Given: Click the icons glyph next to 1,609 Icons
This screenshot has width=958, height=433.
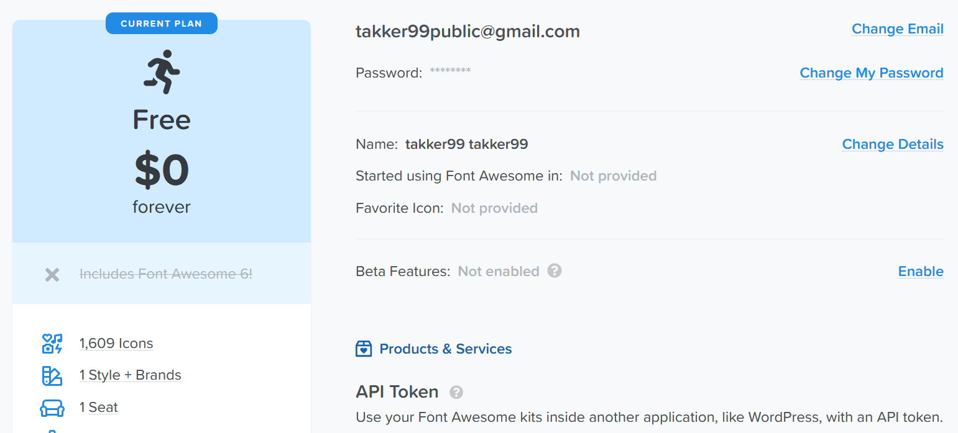Looking at the screenshot, I should (52, 344).
